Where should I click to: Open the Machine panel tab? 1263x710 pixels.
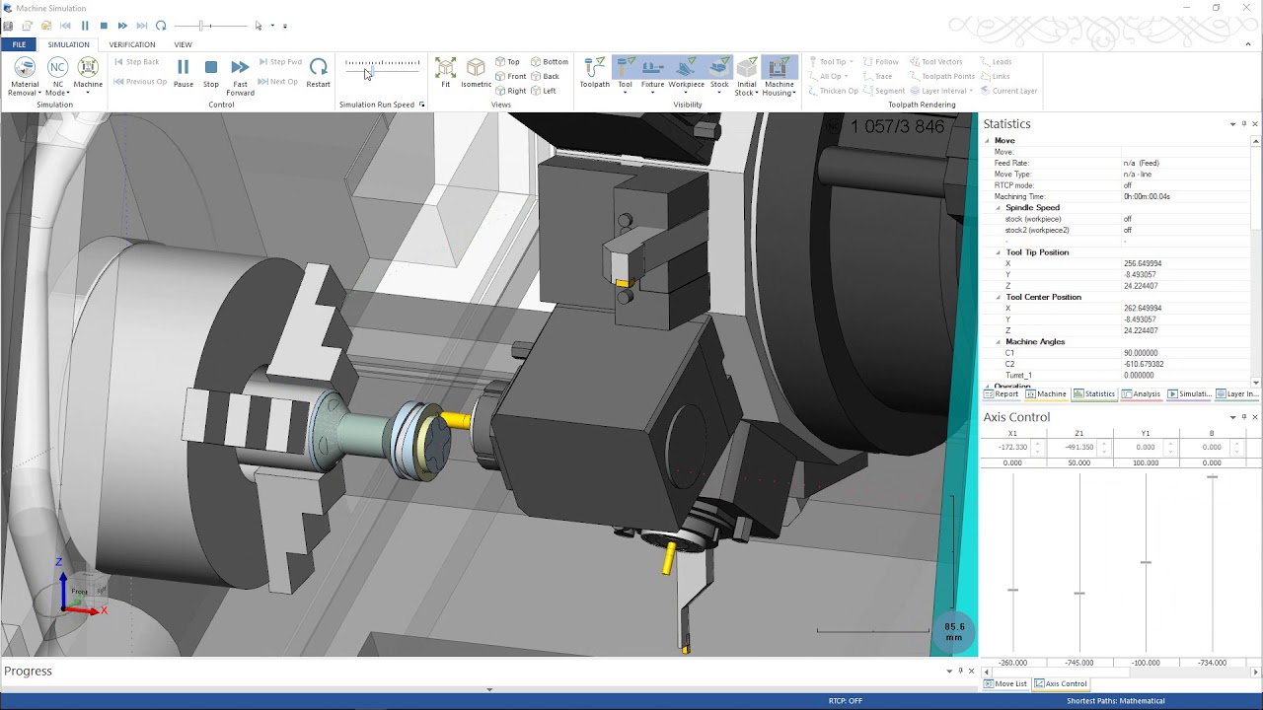(x=1046, y=394)
